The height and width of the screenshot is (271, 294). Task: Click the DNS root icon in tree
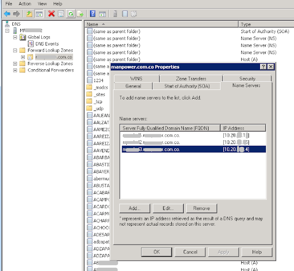[7, 24]
